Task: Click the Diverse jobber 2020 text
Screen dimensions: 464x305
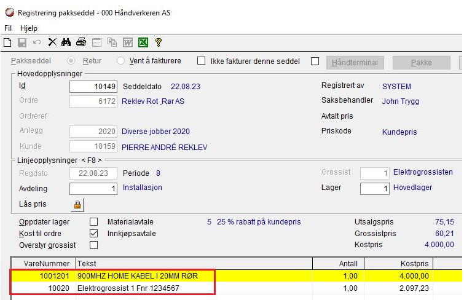Action: coord(155,132)
